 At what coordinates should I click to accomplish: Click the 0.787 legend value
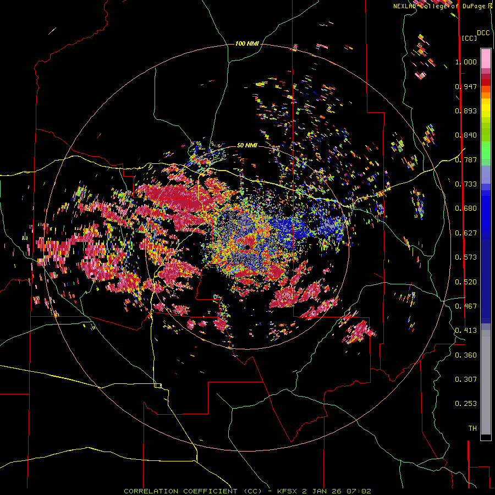pos(466,159)
